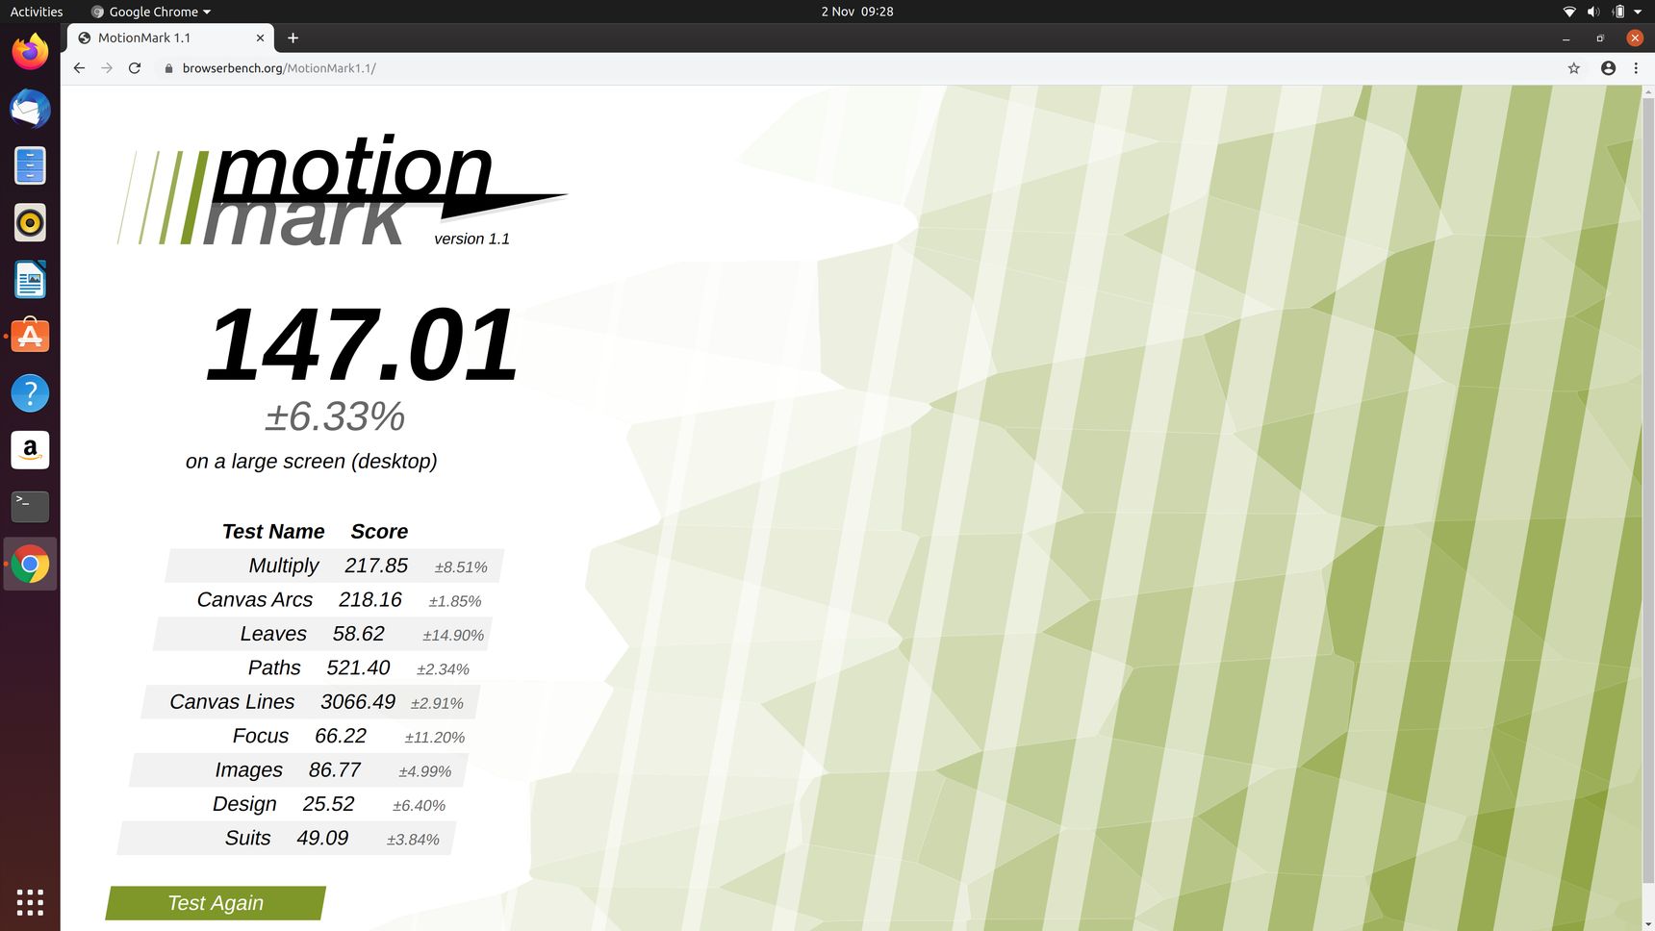Open Rhythmbox music player from the dock
1655x931 pixels.
point(30,222)
